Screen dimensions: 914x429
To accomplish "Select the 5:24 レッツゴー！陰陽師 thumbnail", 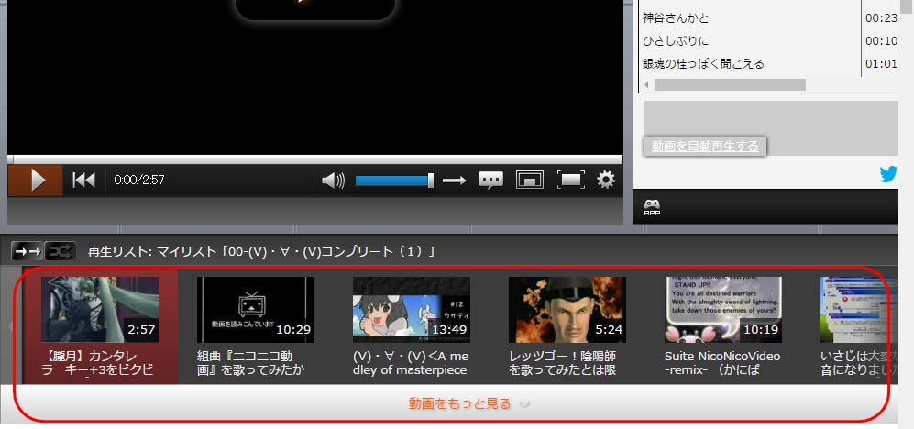I will tap(567, 310).
